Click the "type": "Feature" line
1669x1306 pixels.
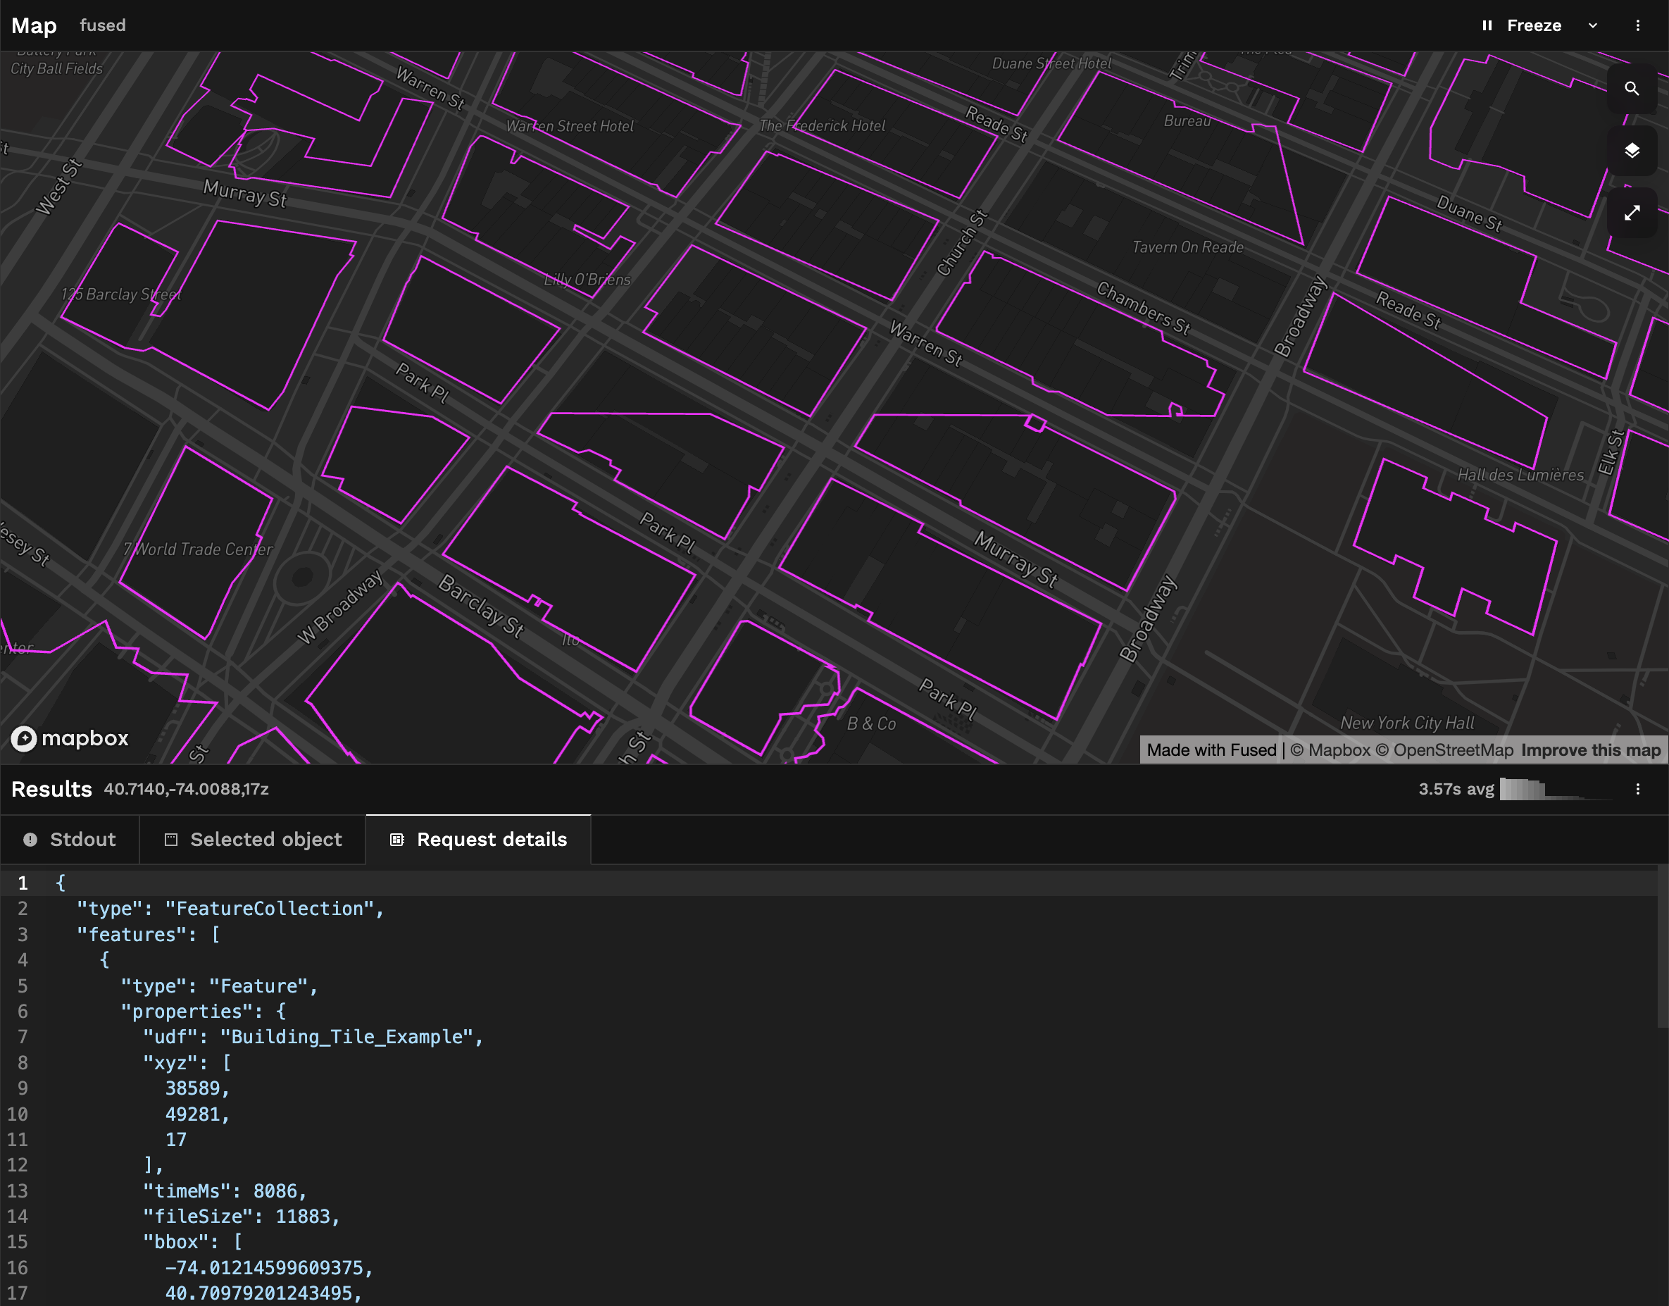pos(219,985)
